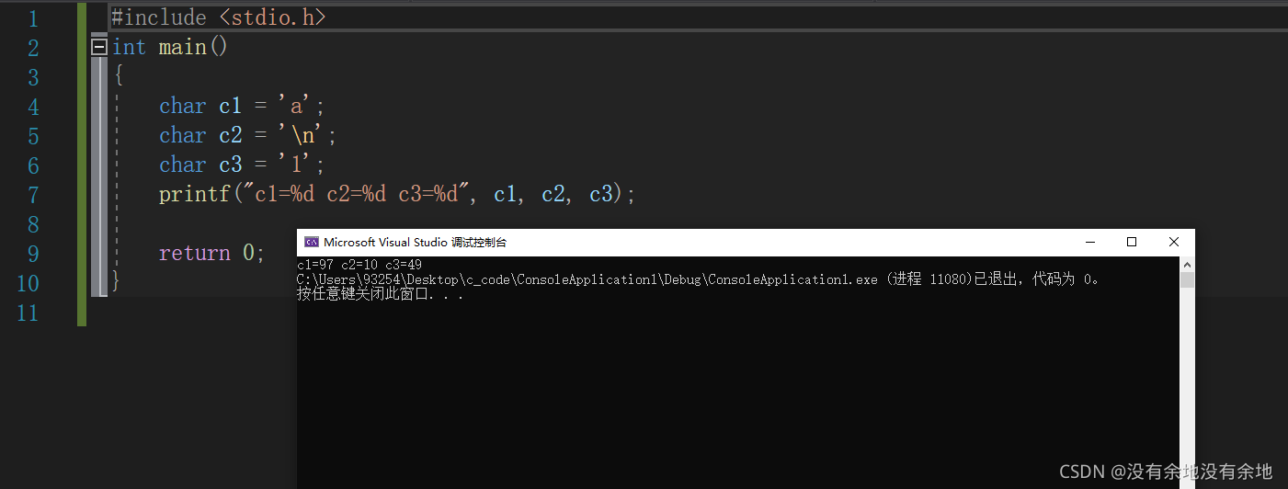This screenshot has width=1288, height=489.
Task: Click the console scrollbar up arrow
Action: [x=1187, y=264]
